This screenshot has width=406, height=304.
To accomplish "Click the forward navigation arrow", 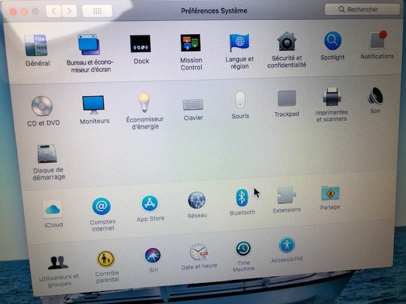I will coord(69,11).
